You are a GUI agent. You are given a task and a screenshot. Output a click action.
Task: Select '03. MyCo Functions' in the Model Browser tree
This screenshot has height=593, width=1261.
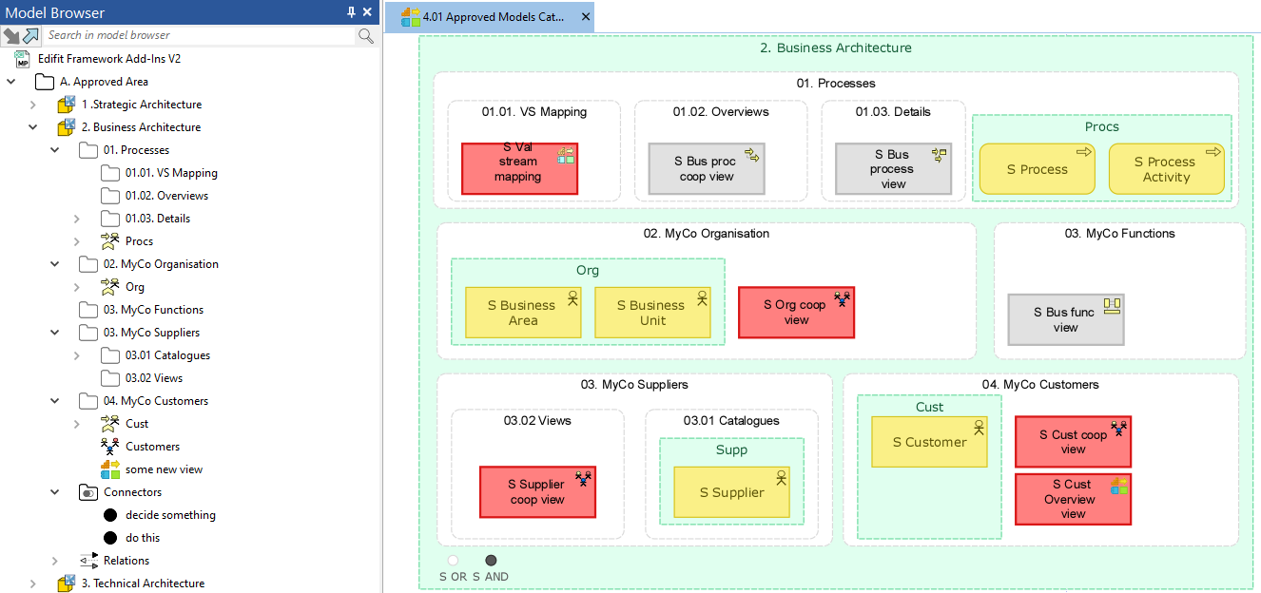(153, 310)
